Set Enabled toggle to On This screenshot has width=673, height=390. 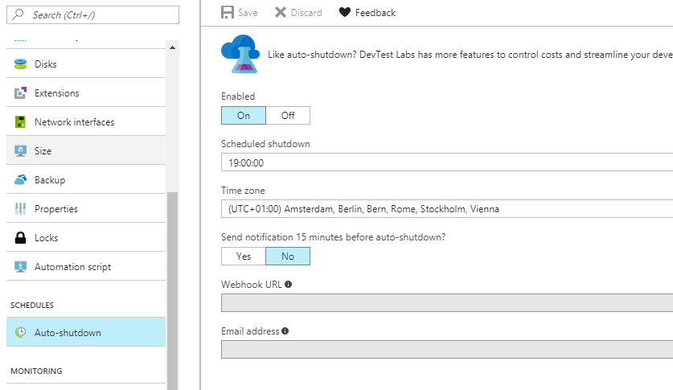(x=244, y=116)
